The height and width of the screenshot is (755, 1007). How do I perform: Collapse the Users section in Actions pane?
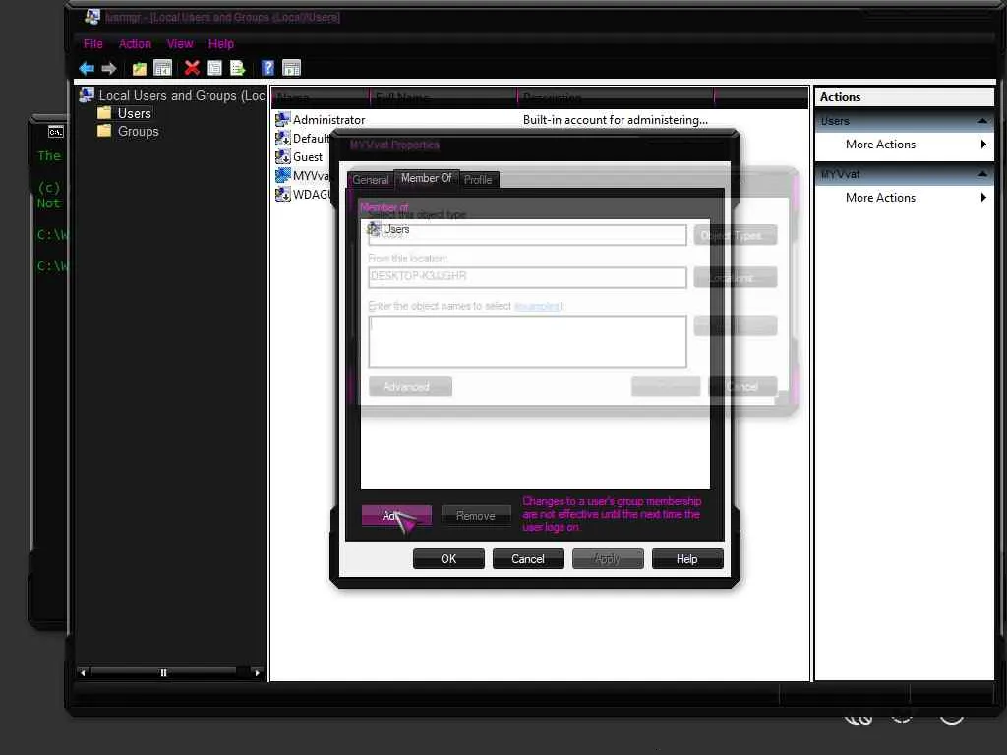pyautogui.click(x=982, y=121)
